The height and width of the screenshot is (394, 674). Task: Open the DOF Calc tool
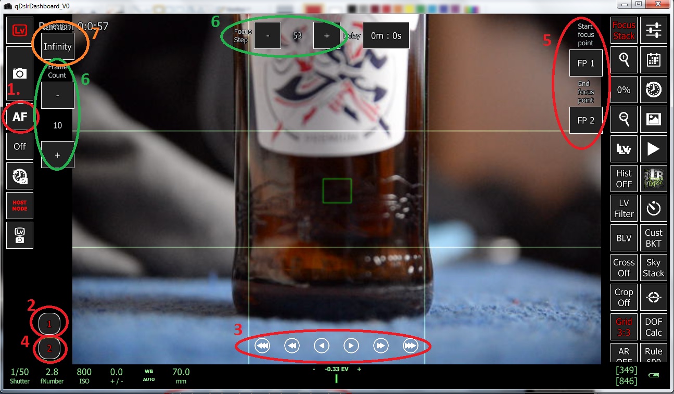[654, 327]
